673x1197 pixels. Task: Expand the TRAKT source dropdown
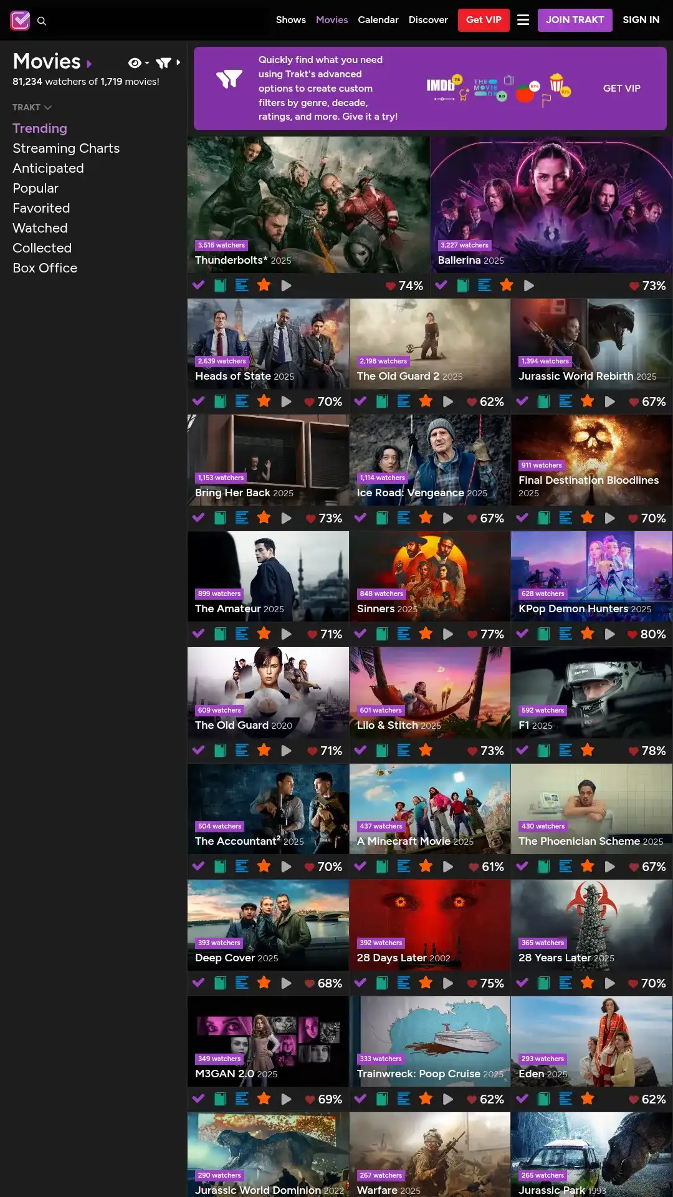32,107
